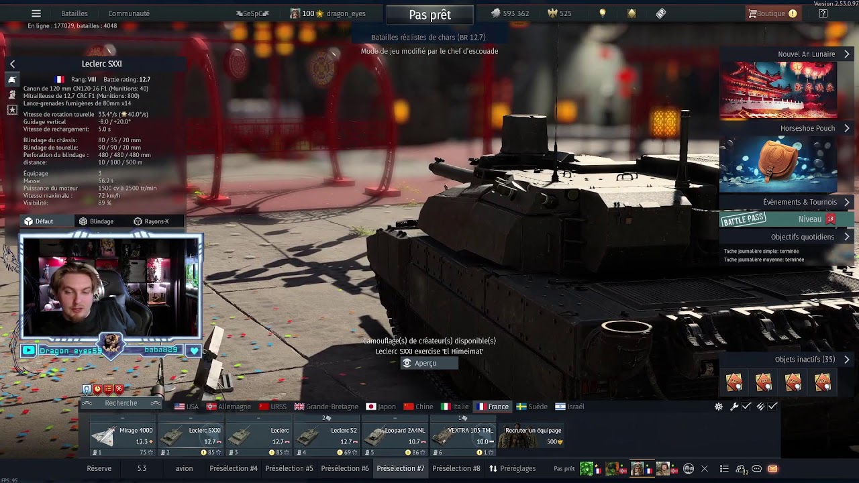
Task: Open the Silver Lions balance 593 362
Action: 511,13
